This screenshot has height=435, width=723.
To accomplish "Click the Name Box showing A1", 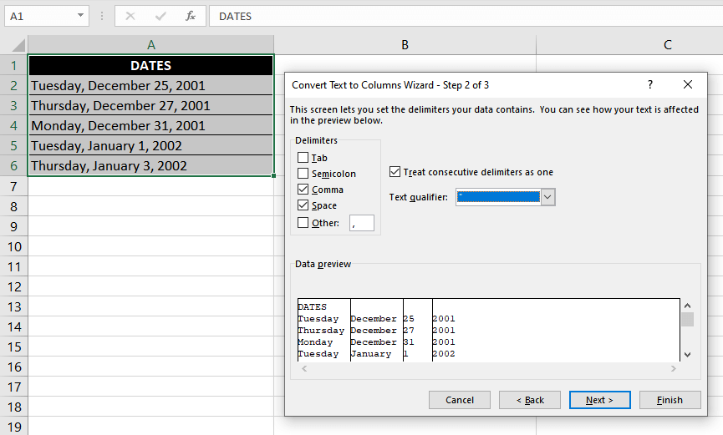I will (41, 16).
